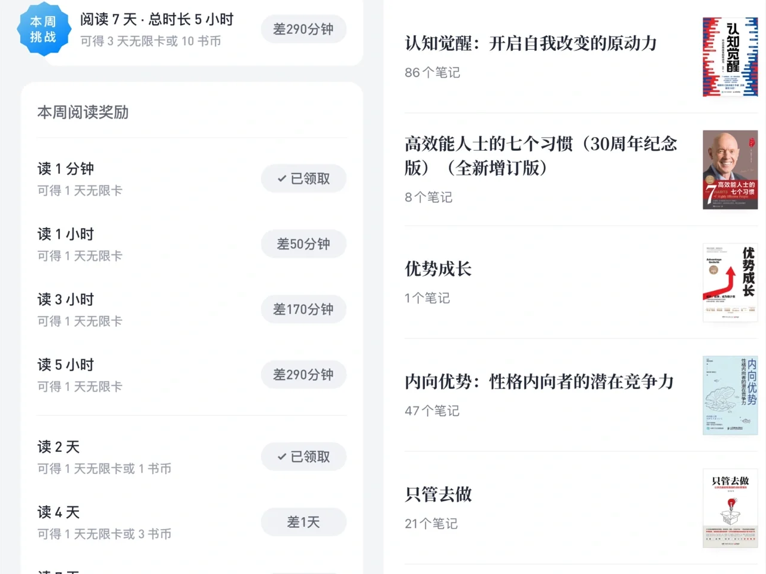
Task: Open notes via 86个笔记 link
Action: [x=432, y=72]
